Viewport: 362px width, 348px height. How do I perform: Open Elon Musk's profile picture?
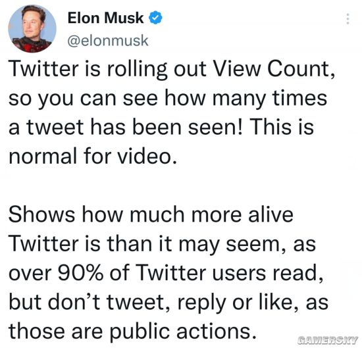pyautogui.click(x=32, y=29)
